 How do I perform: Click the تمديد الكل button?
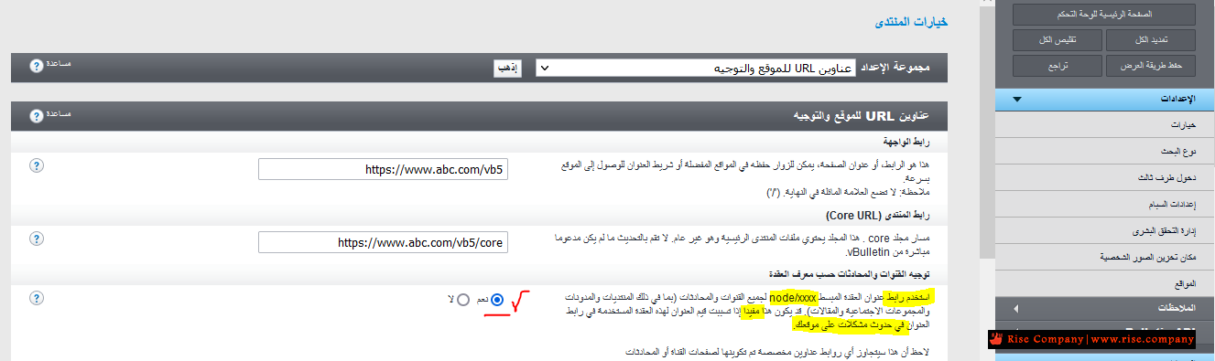pos(1151,41)
